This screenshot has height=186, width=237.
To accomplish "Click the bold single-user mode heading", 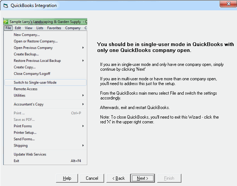I will coord(166,47).
